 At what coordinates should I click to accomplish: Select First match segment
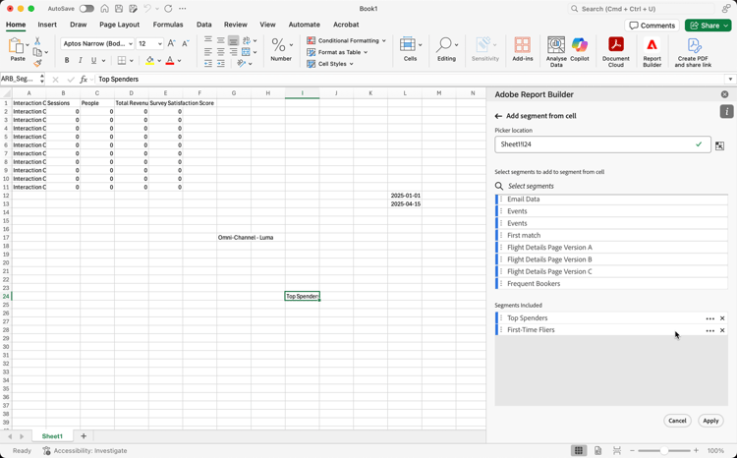click(611, 235)
